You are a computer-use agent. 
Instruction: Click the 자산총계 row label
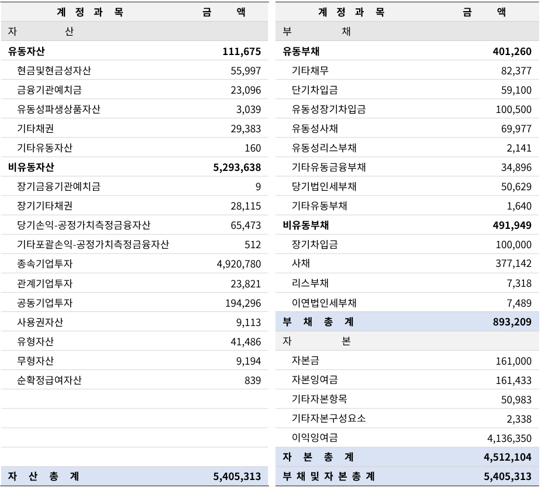click(44, 476)
